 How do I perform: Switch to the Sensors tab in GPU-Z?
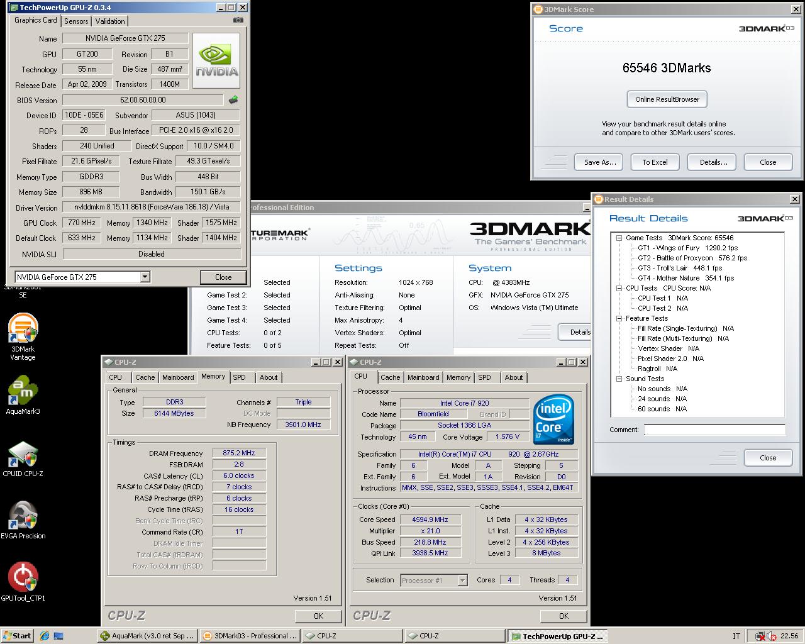pos(76,21)
